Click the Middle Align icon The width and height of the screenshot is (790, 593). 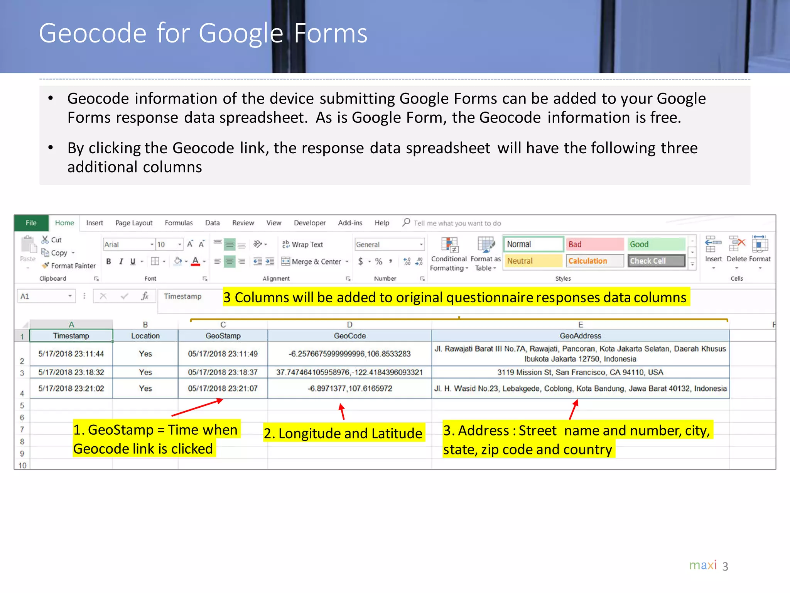(x=230, y=244)
